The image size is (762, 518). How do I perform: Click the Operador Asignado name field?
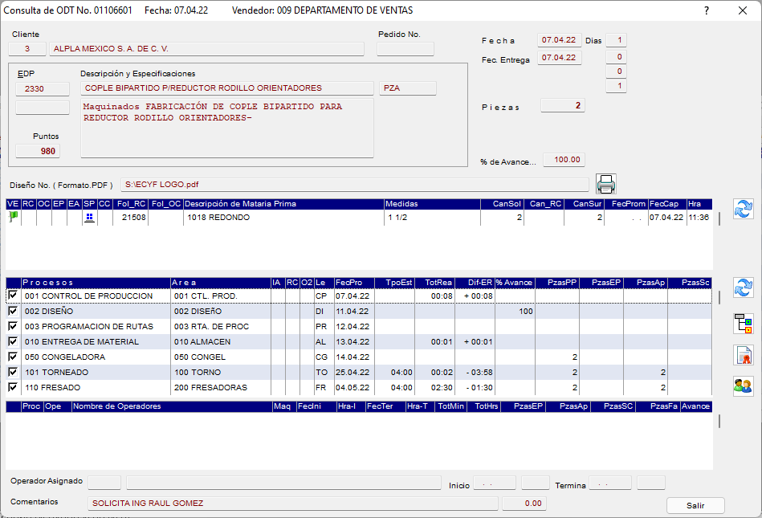(x=283, y=483)
